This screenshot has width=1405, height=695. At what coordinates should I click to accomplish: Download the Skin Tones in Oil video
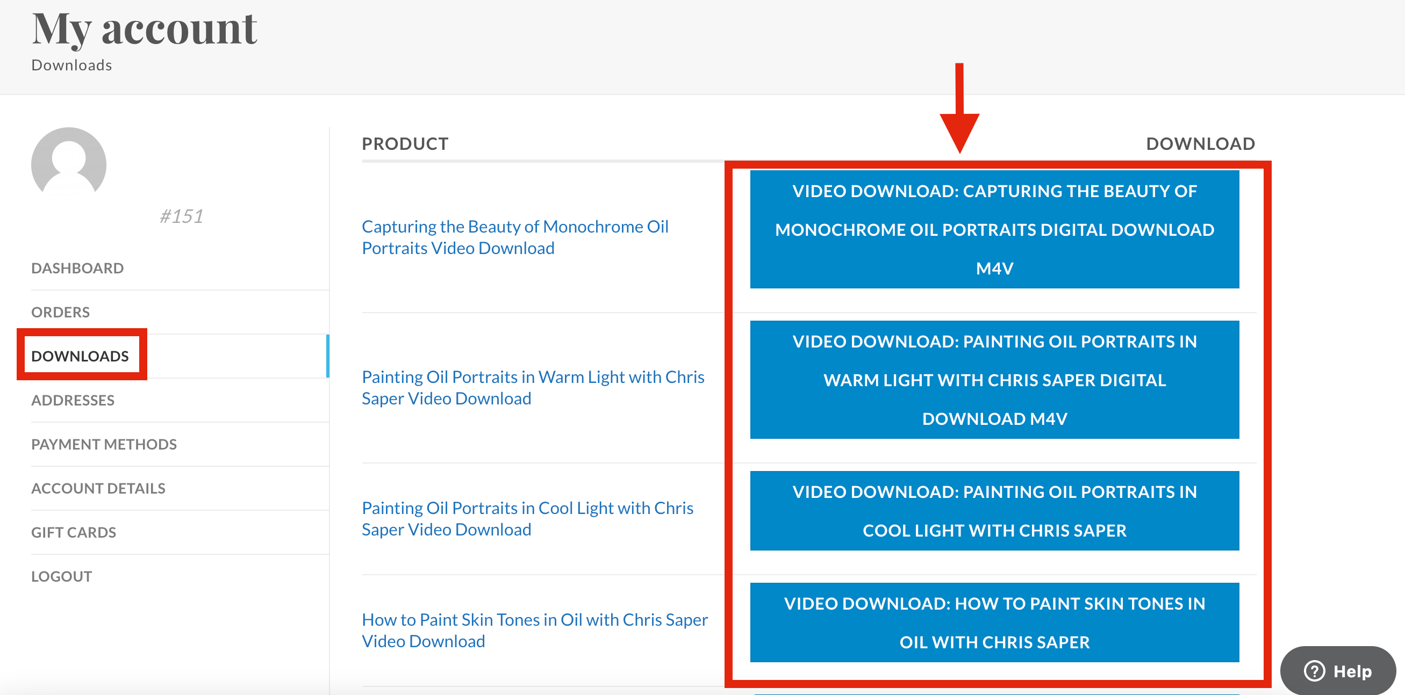(x=994, y=622)
